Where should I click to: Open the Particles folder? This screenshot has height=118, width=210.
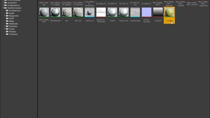coord(13,26)
